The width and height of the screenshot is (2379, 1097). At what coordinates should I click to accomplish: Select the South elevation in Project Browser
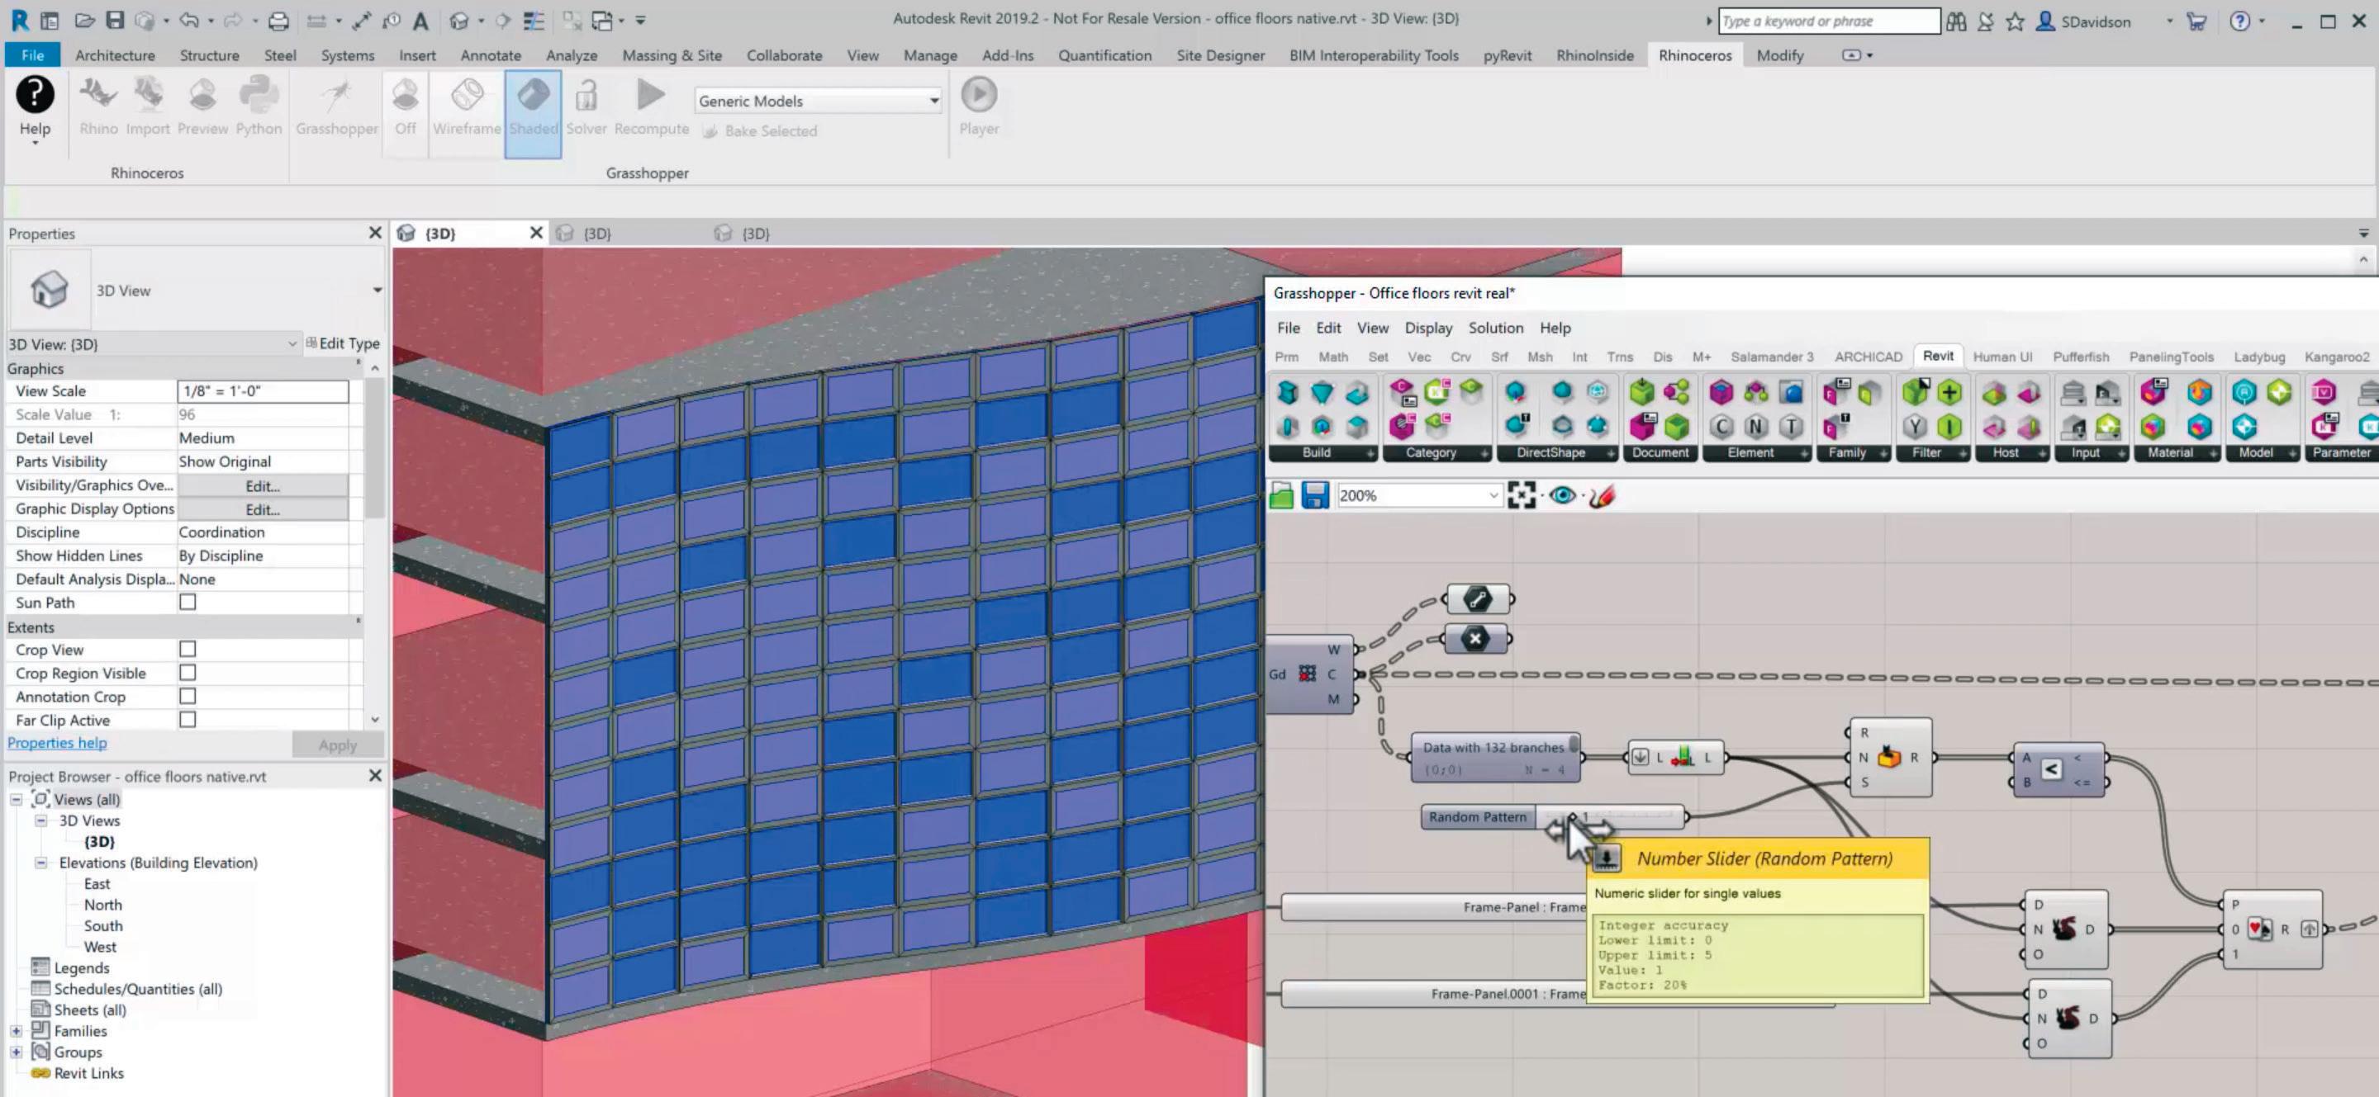102,925
